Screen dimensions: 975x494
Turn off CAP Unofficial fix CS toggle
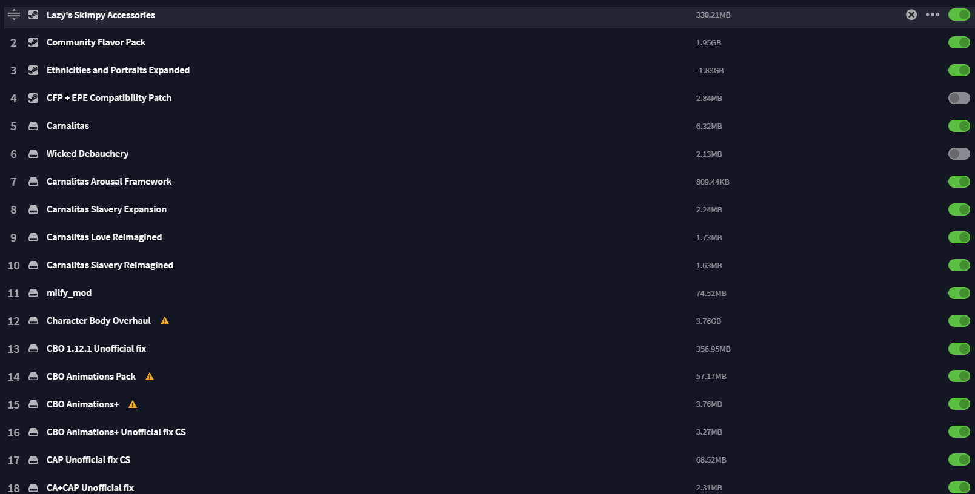pyautogui.click(x=959, y=459)
